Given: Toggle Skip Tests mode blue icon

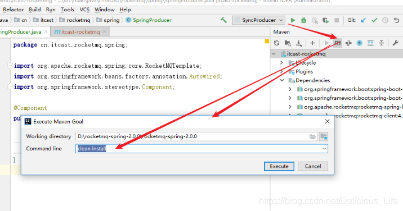Looking at the screenshot, I should click(359, 43).
